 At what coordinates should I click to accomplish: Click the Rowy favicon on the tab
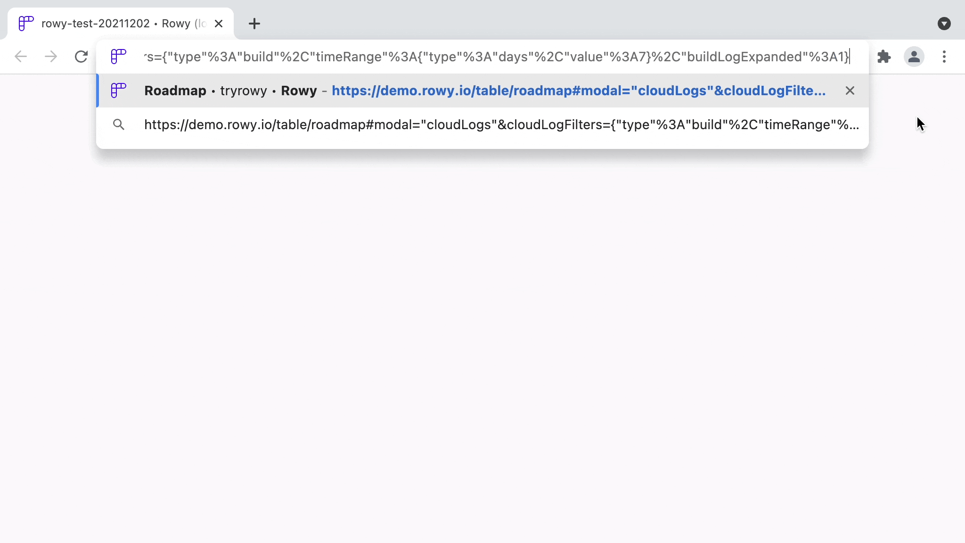tap(26, 24)
